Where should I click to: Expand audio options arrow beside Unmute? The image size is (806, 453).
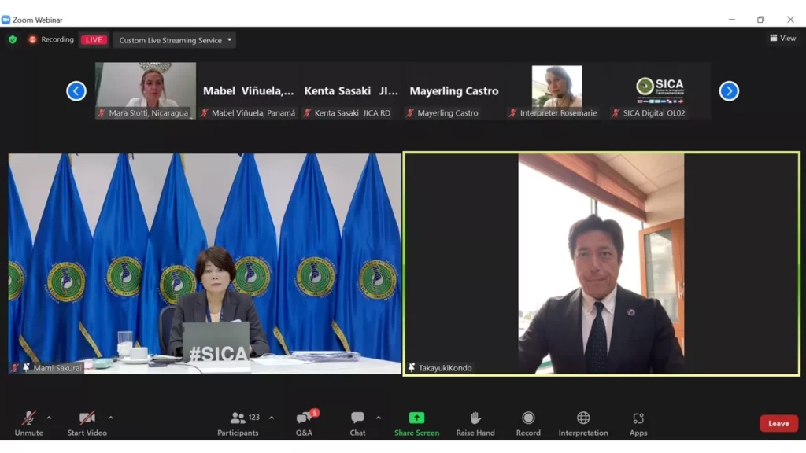click(49, 418)
